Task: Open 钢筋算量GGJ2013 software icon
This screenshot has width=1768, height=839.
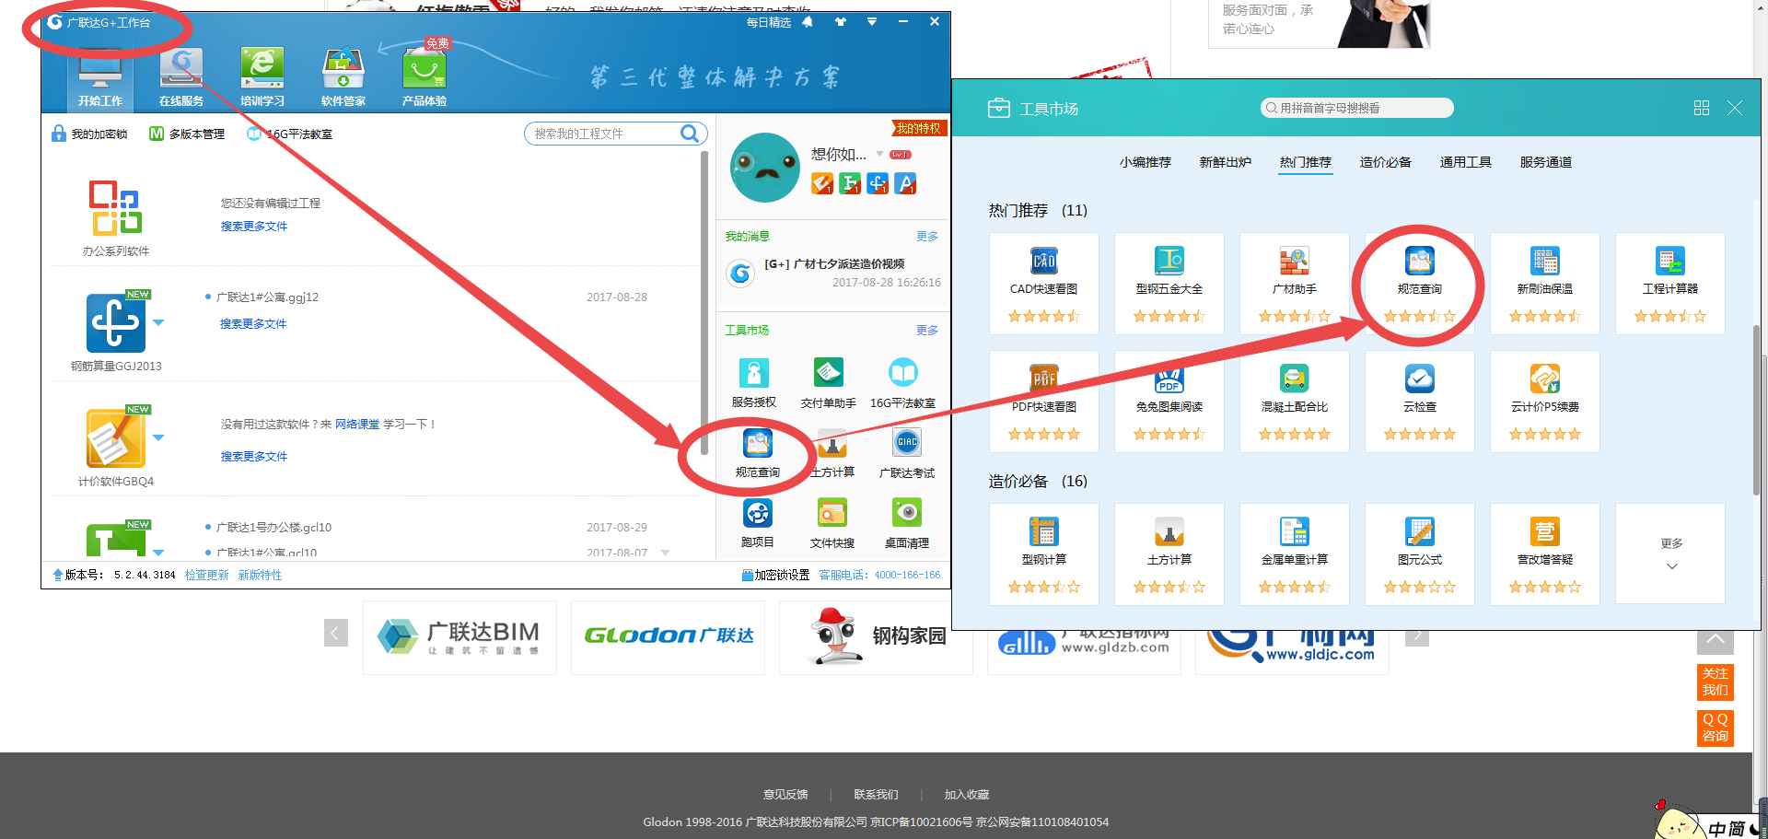Action: [x=116, y=323]
